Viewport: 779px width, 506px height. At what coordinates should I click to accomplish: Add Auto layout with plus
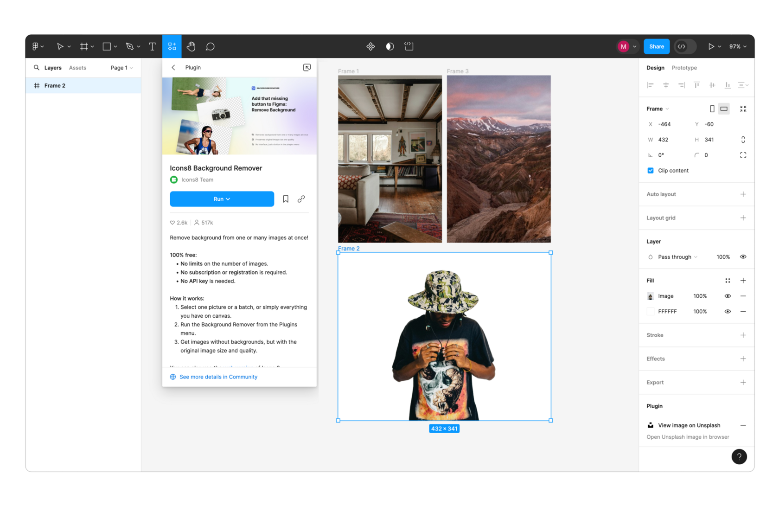point(743,194)
